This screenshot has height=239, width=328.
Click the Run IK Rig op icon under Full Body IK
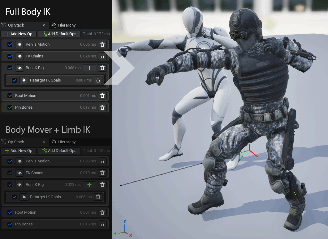19,68
